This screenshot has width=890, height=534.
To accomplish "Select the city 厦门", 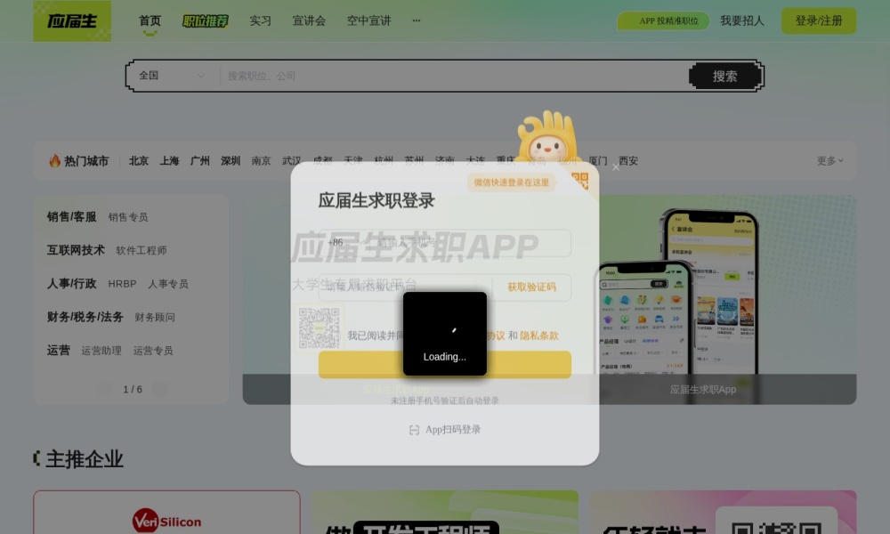I will pos(598,161).
